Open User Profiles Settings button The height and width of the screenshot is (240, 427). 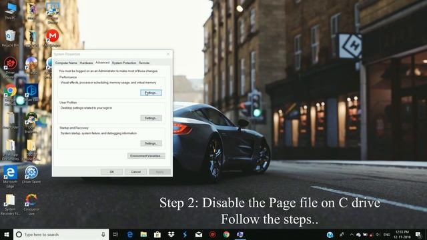pyautogui.click(x=151, y=118)
